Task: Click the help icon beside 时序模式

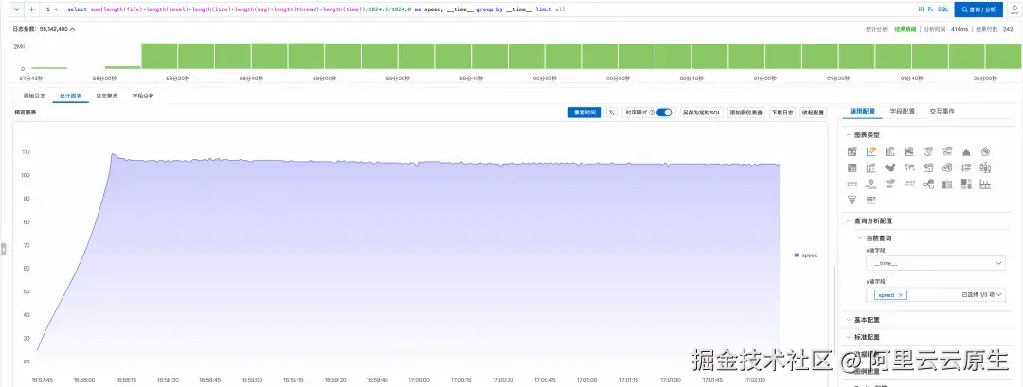Action: point(652,113)
